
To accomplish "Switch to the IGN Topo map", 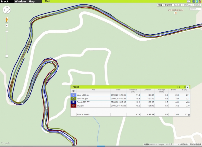I will [187, 5].
